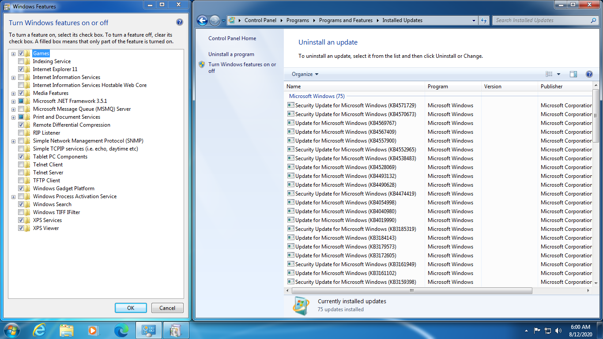This screenshot has width=603, height=339.
Task: Click the refresh icon beside the address bar
Action: pyautogui.click(x=484, y=20)
